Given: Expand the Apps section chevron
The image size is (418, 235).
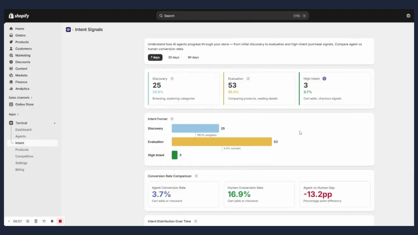Looking at the screenshot, I should point(18,114).
